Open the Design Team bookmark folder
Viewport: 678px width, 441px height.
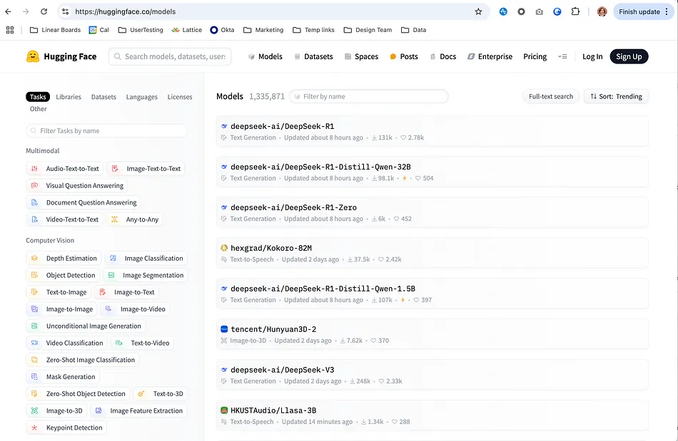(x=368, y=30)
